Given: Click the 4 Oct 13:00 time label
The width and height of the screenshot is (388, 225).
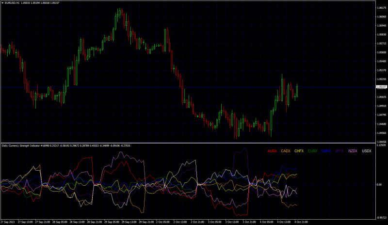Looking at the screenshot, I should [x=284, y=222].
